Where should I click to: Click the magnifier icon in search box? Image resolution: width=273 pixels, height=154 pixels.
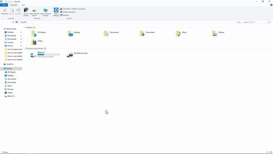pos(269,22)
